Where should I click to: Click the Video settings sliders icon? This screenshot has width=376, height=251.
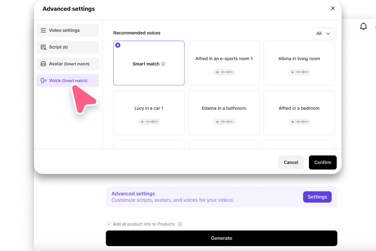[x=43, y=30]
